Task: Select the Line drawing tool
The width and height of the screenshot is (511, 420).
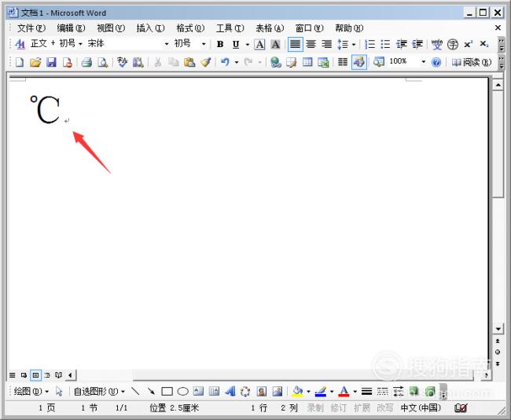Action: [x=135, y=391]
